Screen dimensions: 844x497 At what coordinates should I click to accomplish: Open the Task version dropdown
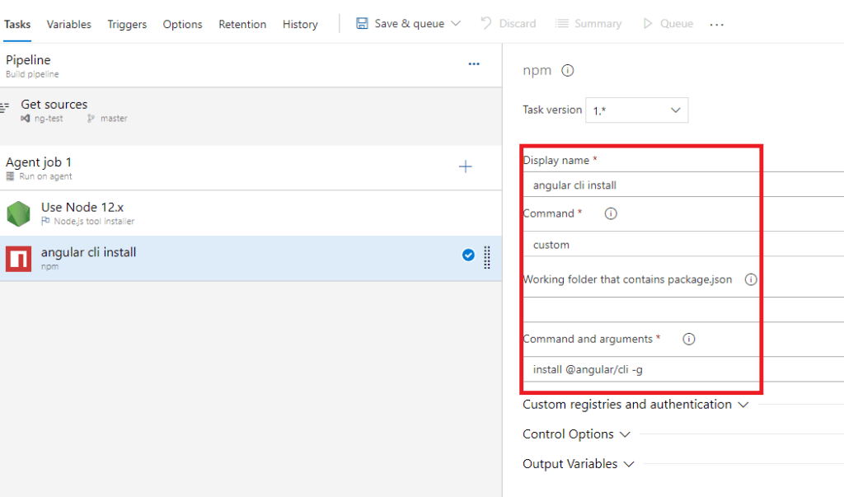click(636, 110)
